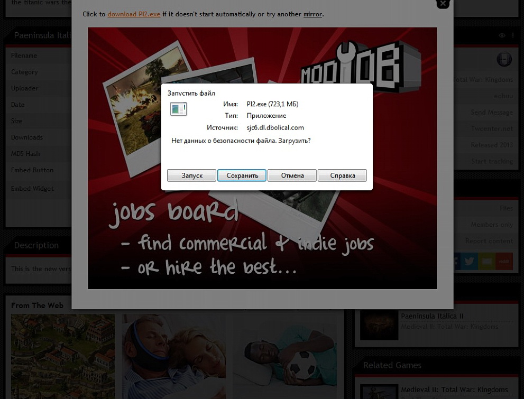Click the 'Start tracking' link
The height and width of the screenshot is (399, 524).
[492, 161]
